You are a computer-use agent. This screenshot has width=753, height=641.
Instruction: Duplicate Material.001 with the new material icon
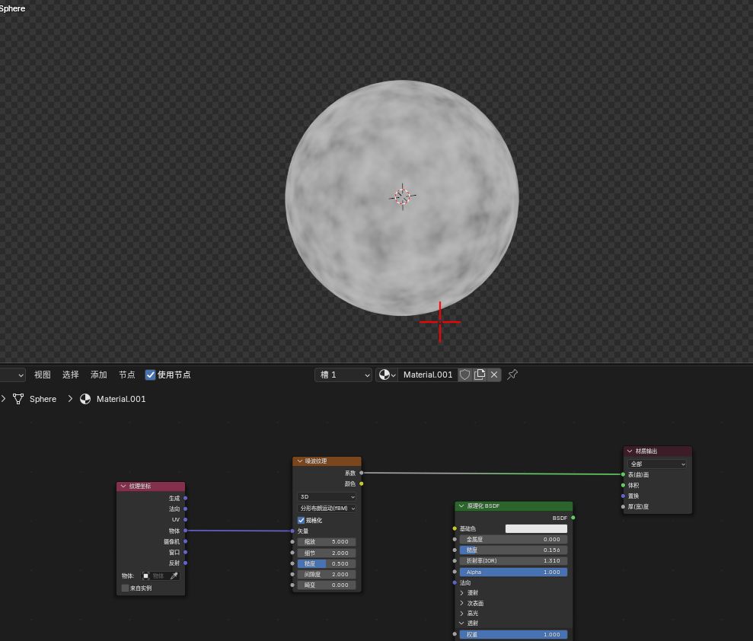coord(480,375)
